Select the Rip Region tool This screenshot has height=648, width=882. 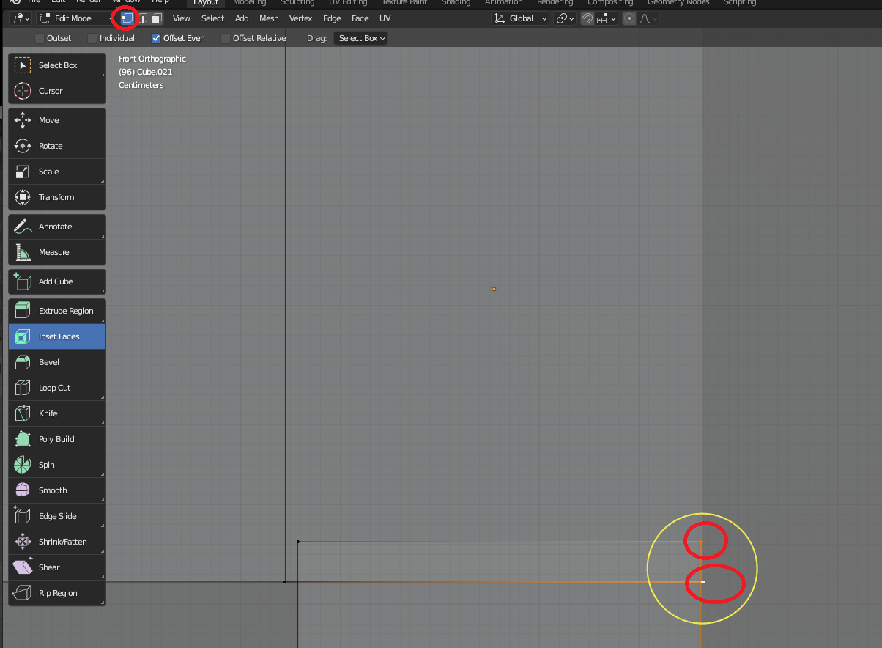click(x=57, y=593)
